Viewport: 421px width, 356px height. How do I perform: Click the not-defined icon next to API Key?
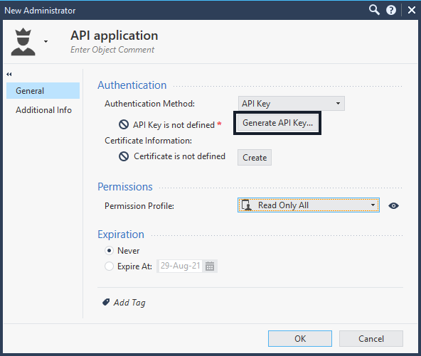(124, 124)
